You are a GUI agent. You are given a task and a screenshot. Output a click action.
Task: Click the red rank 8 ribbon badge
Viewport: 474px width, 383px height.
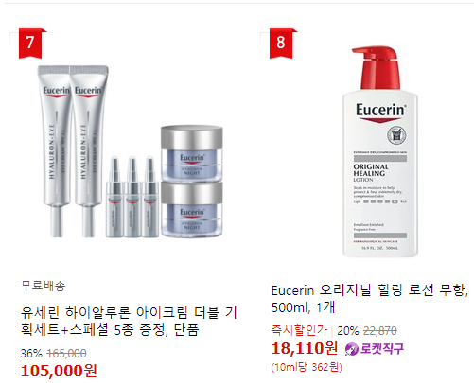pos(281,44)
